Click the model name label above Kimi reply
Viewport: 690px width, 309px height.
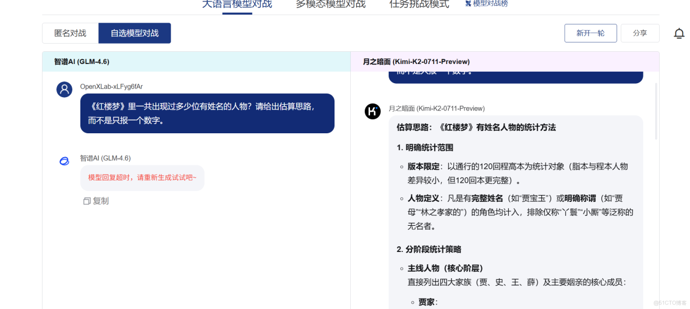coord(436,108)
